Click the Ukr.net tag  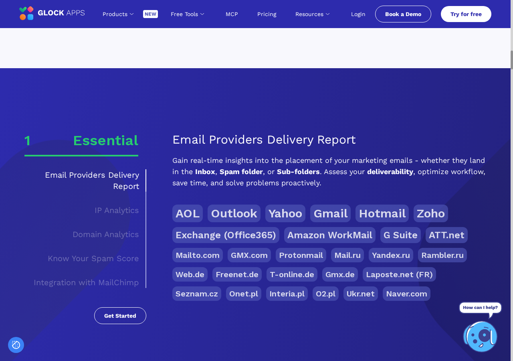click(361, 294)
